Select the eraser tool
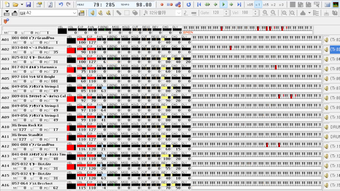This screenshot has width=340, height=191. (135, 13)
